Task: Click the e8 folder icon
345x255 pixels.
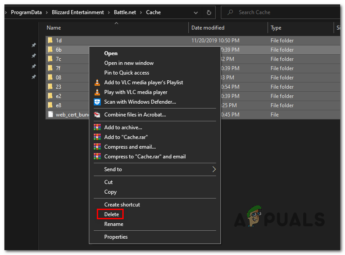Action: [x=50, y=105]
